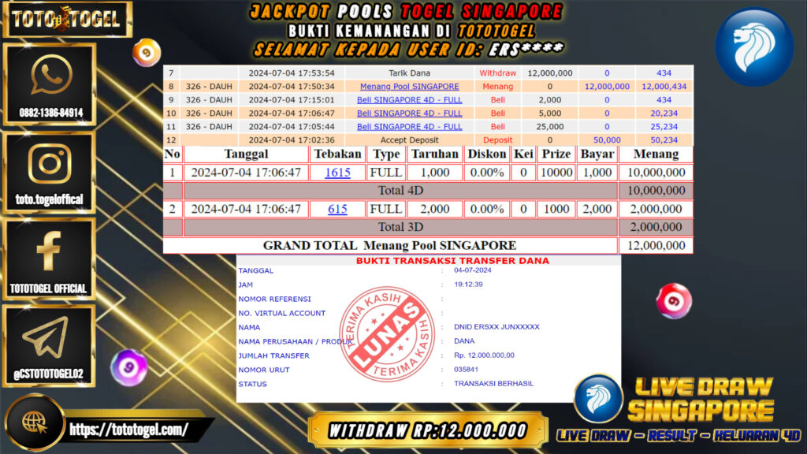
Task: Click the Live Draw - Result - Keluaran 4D text
Action: pos(679,435)
